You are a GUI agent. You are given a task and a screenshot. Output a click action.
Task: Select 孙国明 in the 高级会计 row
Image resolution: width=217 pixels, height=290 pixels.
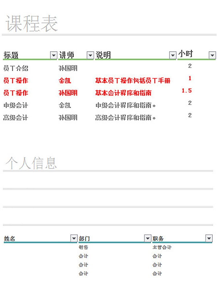(x=68, y=118)
